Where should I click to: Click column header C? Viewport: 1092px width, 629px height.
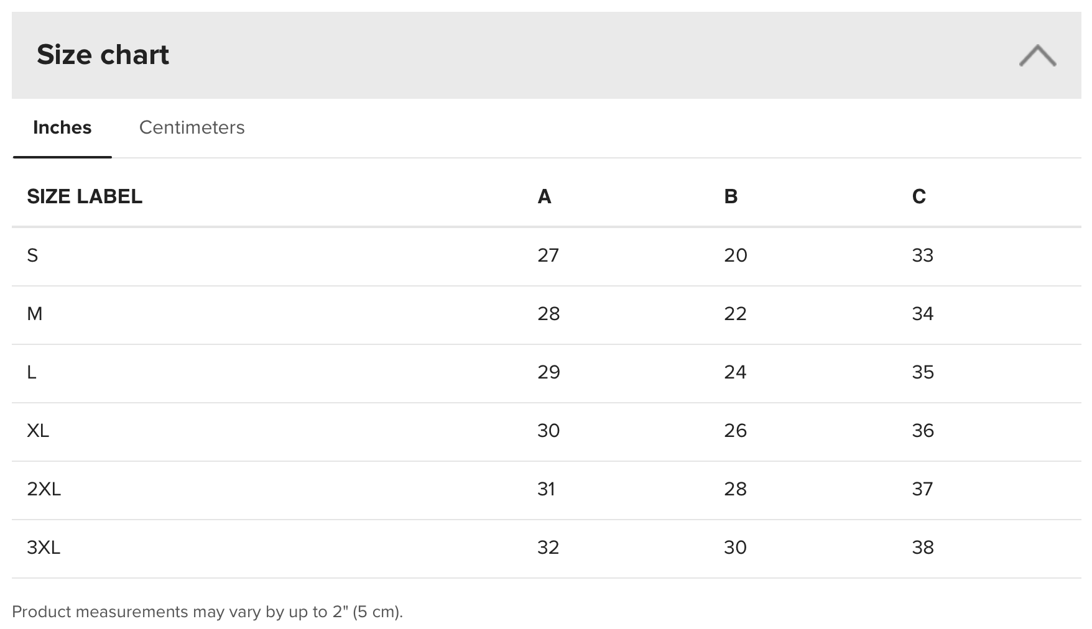click(918, 196)
